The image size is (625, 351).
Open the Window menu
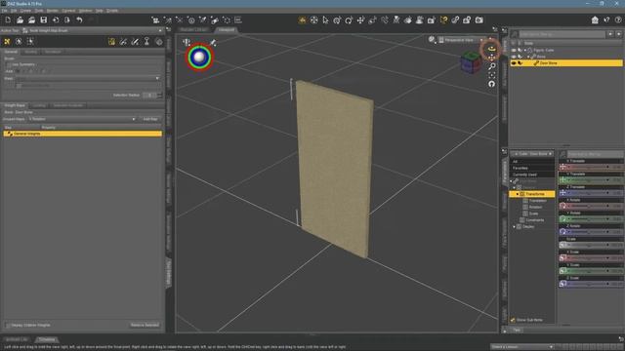[85, 11]
